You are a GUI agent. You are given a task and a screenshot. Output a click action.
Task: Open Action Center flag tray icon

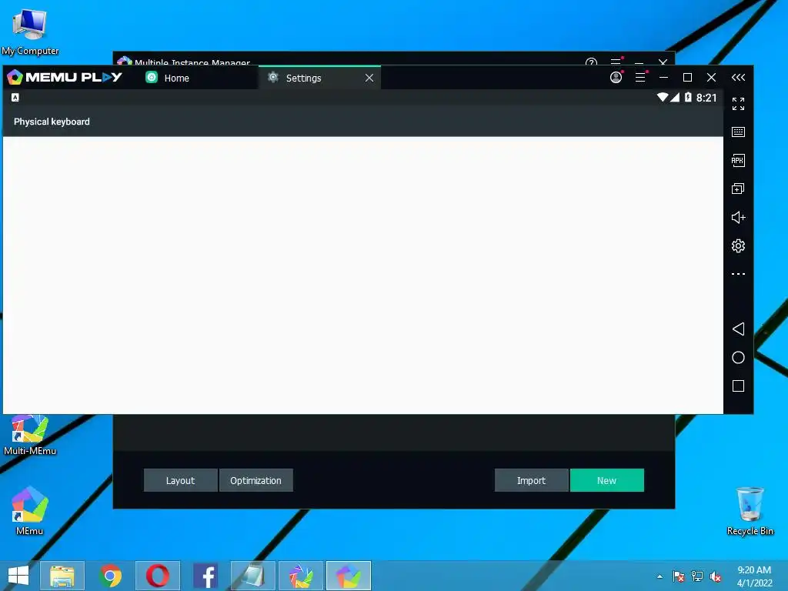[679, 576]
